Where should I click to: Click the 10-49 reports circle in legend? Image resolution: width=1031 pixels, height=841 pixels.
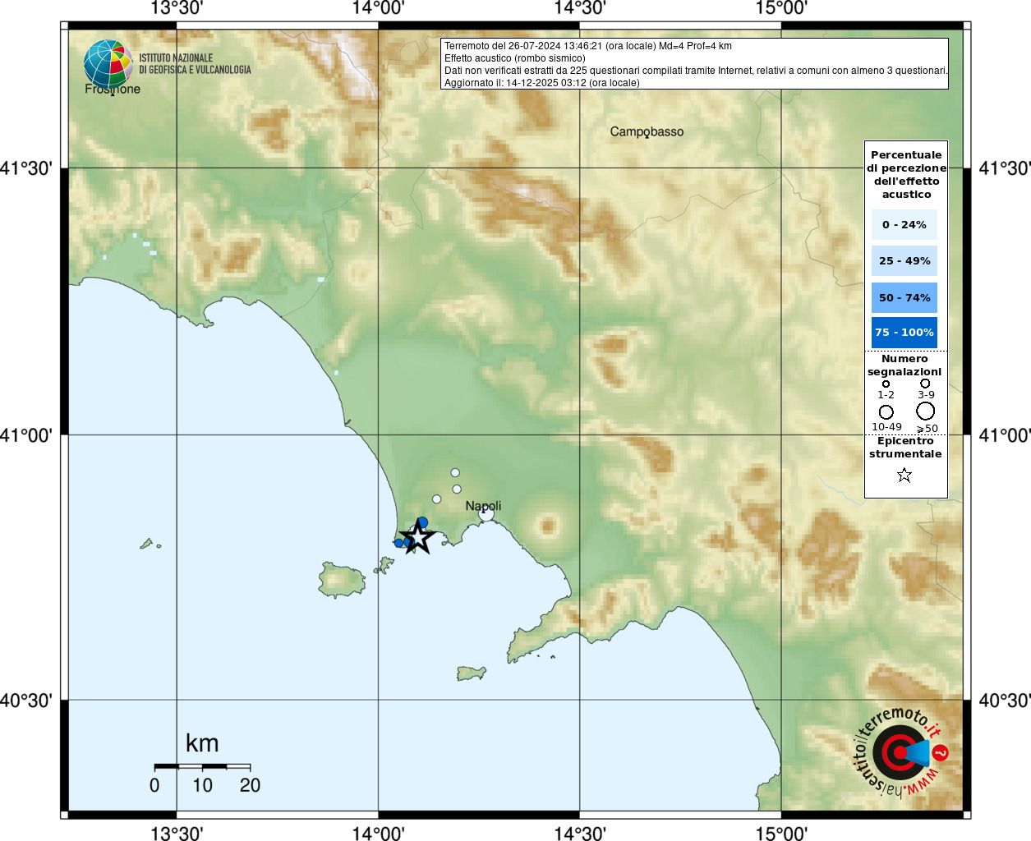coord(886,411)
